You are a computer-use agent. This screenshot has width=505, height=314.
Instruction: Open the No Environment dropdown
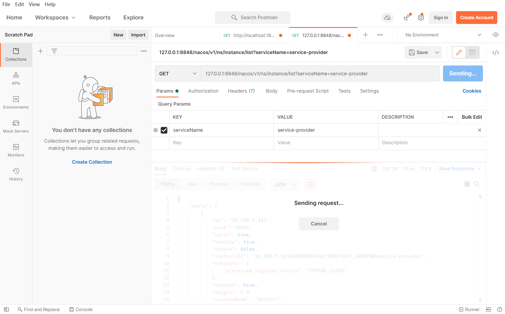tap(443, 35)
